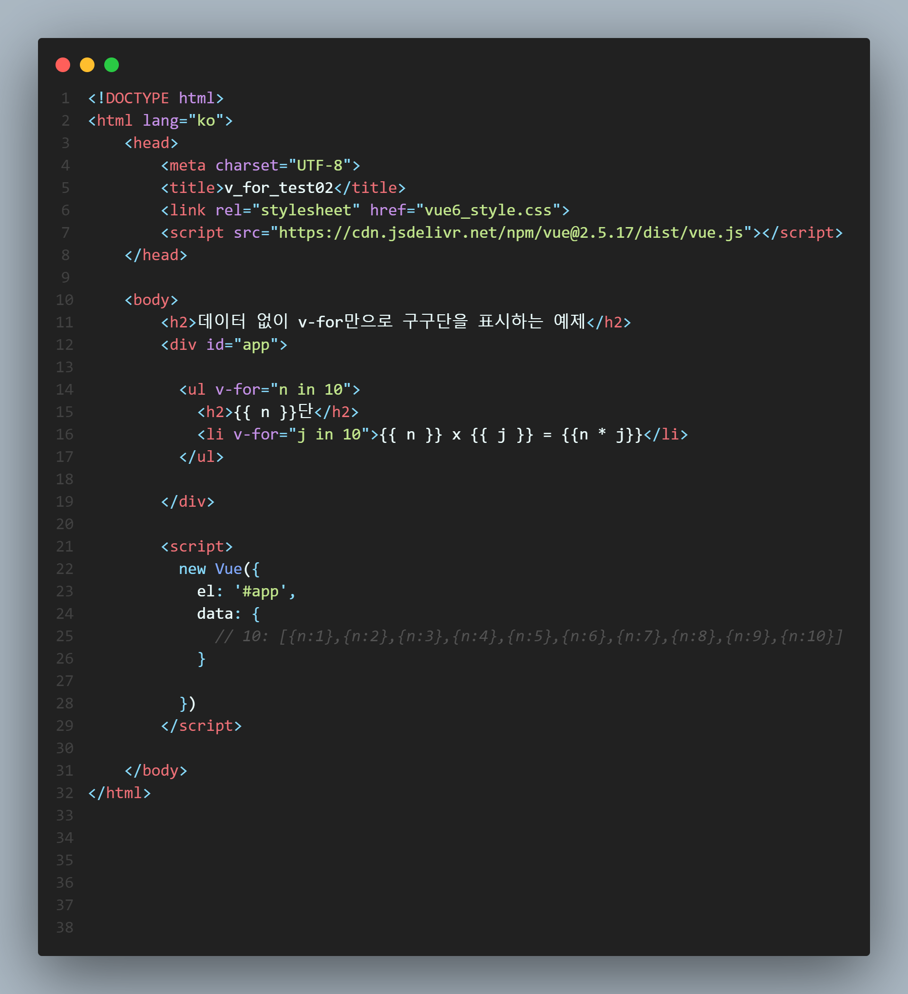
Task: Click the yellow minimize window dot
Action: coord(87,65)
